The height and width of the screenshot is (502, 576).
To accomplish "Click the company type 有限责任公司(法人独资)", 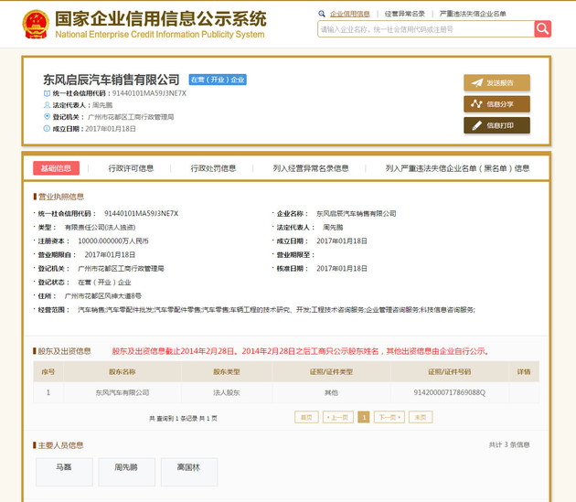I will click(x=101, y=228).
